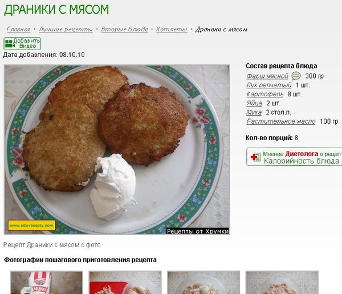342x294 pixels.
Task: Open second step photo with red board
Action: (125, 283)
